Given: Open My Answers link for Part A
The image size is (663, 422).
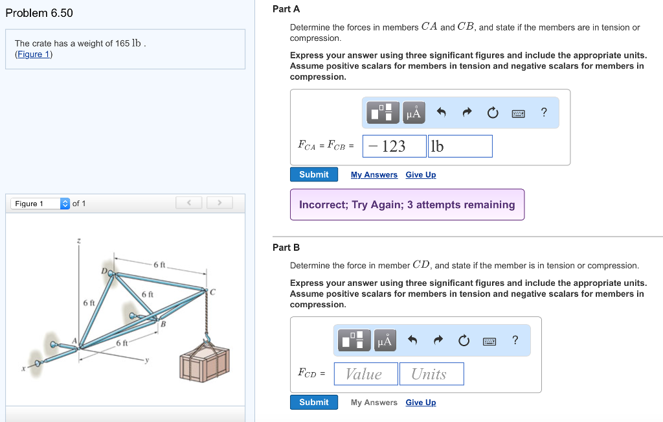Looking at the screenshot, I should pos(374,175).
